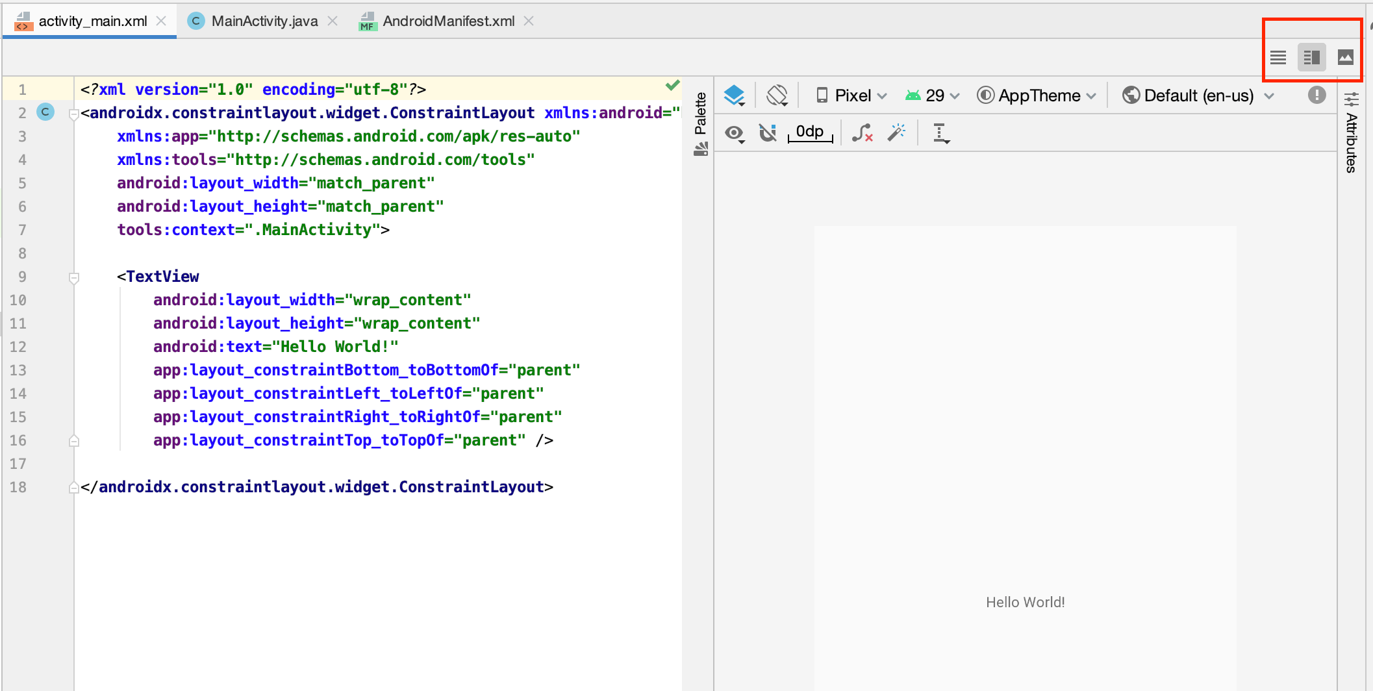
Task: Switch to Code-only view
Action: pyautogui.click(x=1277, y=57)
